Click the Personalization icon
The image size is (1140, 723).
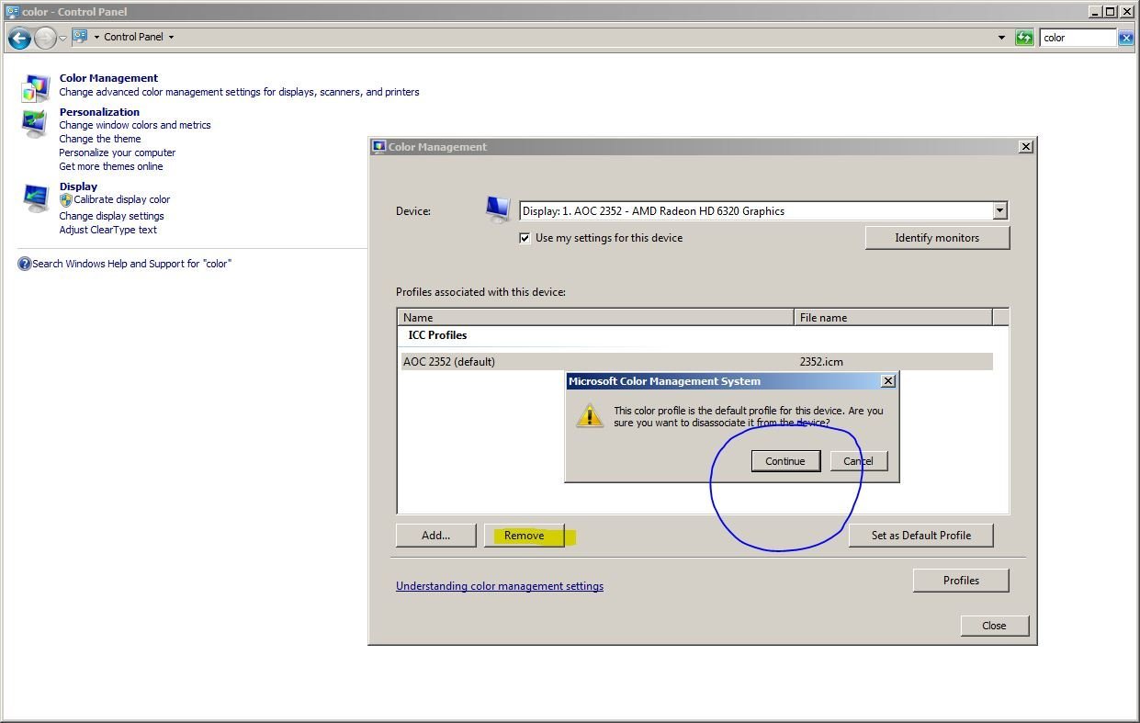pyautogui.click(x=35, y=123)
